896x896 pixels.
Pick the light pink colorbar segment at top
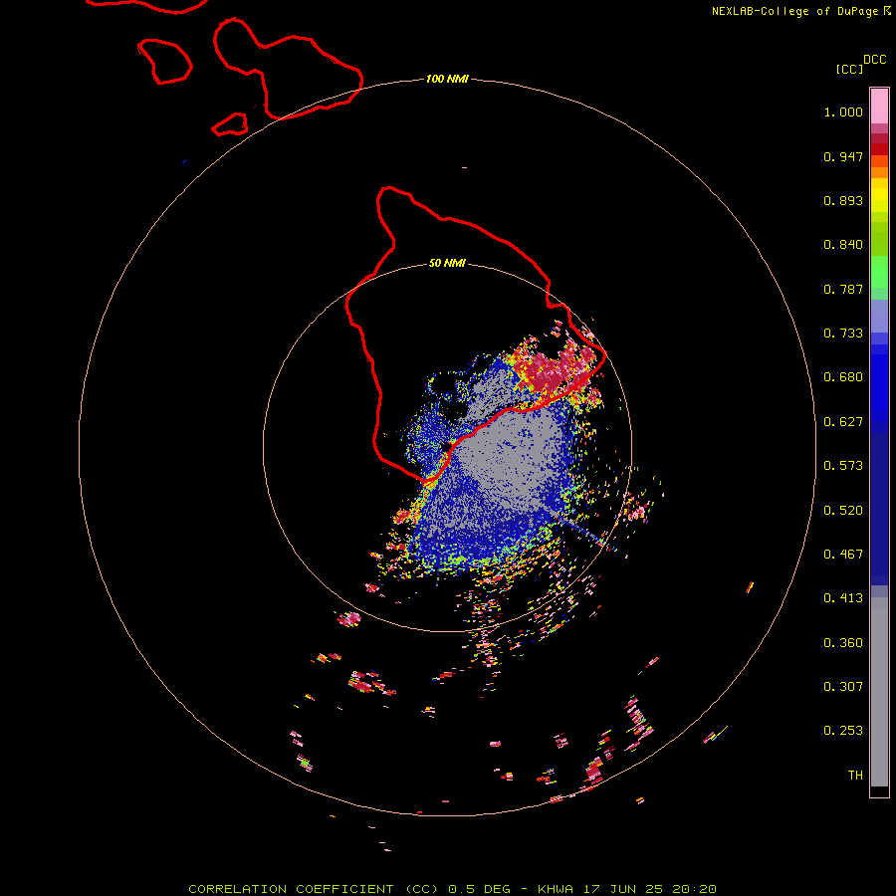click(879, 106)
